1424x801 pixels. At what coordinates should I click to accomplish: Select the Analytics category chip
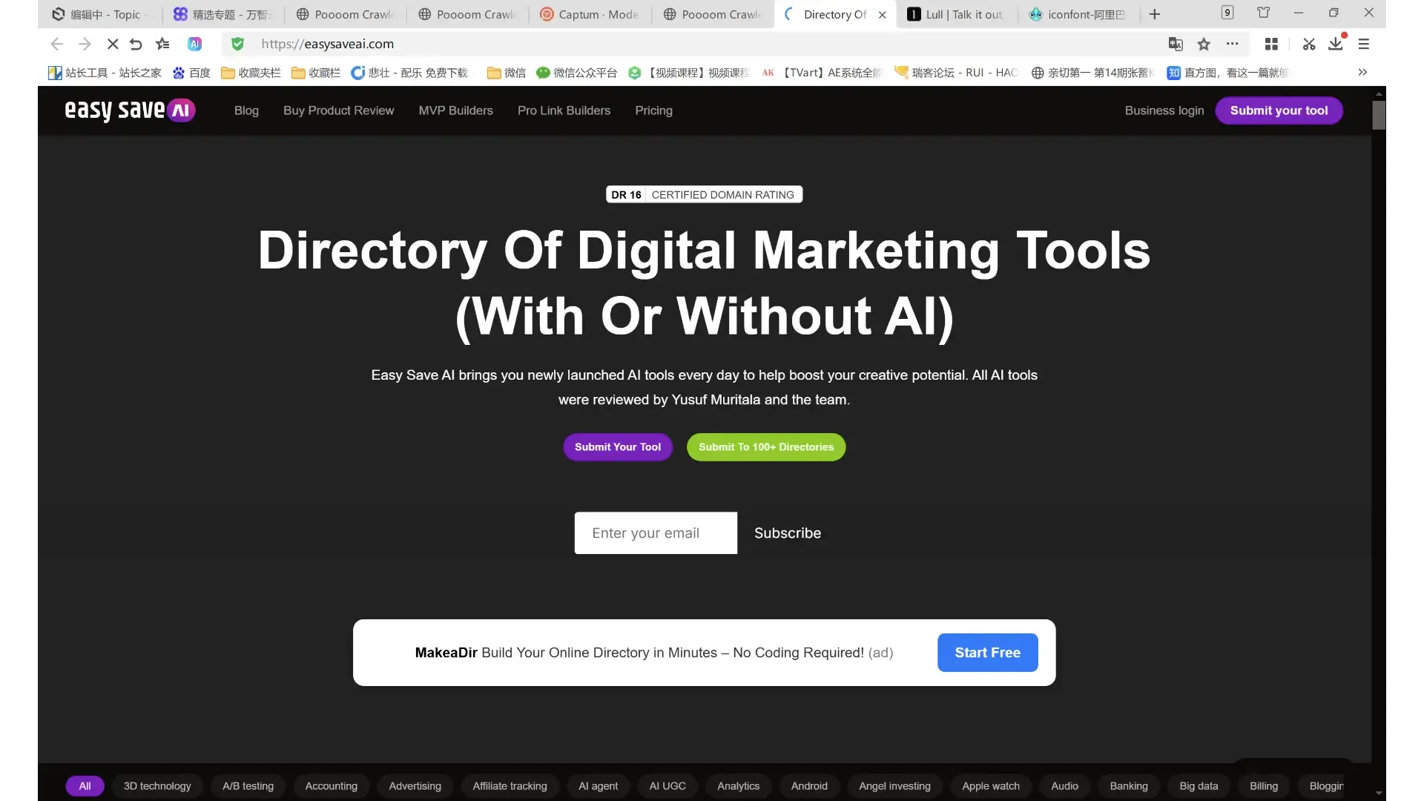pos(738,786)
